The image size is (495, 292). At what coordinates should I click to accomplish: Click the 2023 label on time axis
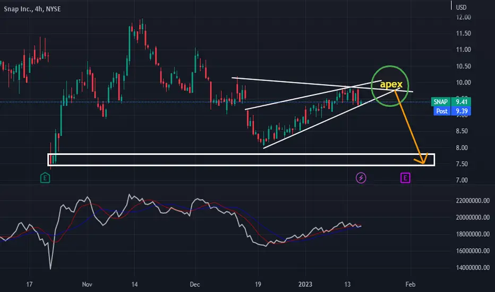point(305,284)
